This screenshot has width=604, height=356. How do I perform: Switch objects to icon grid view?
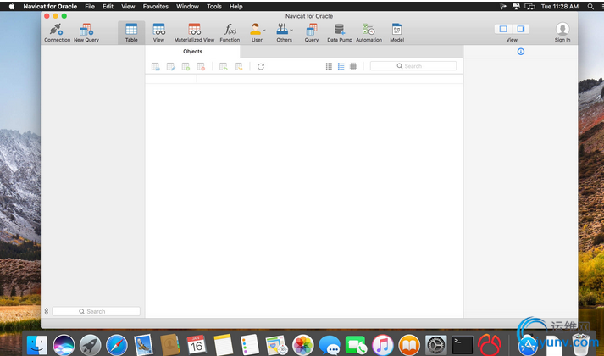[x=329, y=66]
